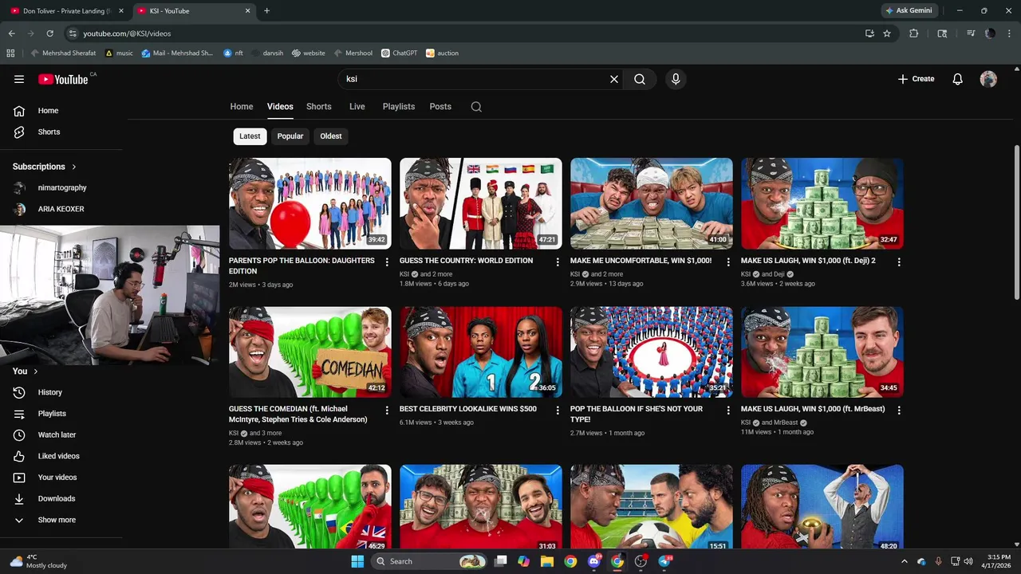Switch to channel Live tab
The image size is (1021, 574).
pos(357,107)
